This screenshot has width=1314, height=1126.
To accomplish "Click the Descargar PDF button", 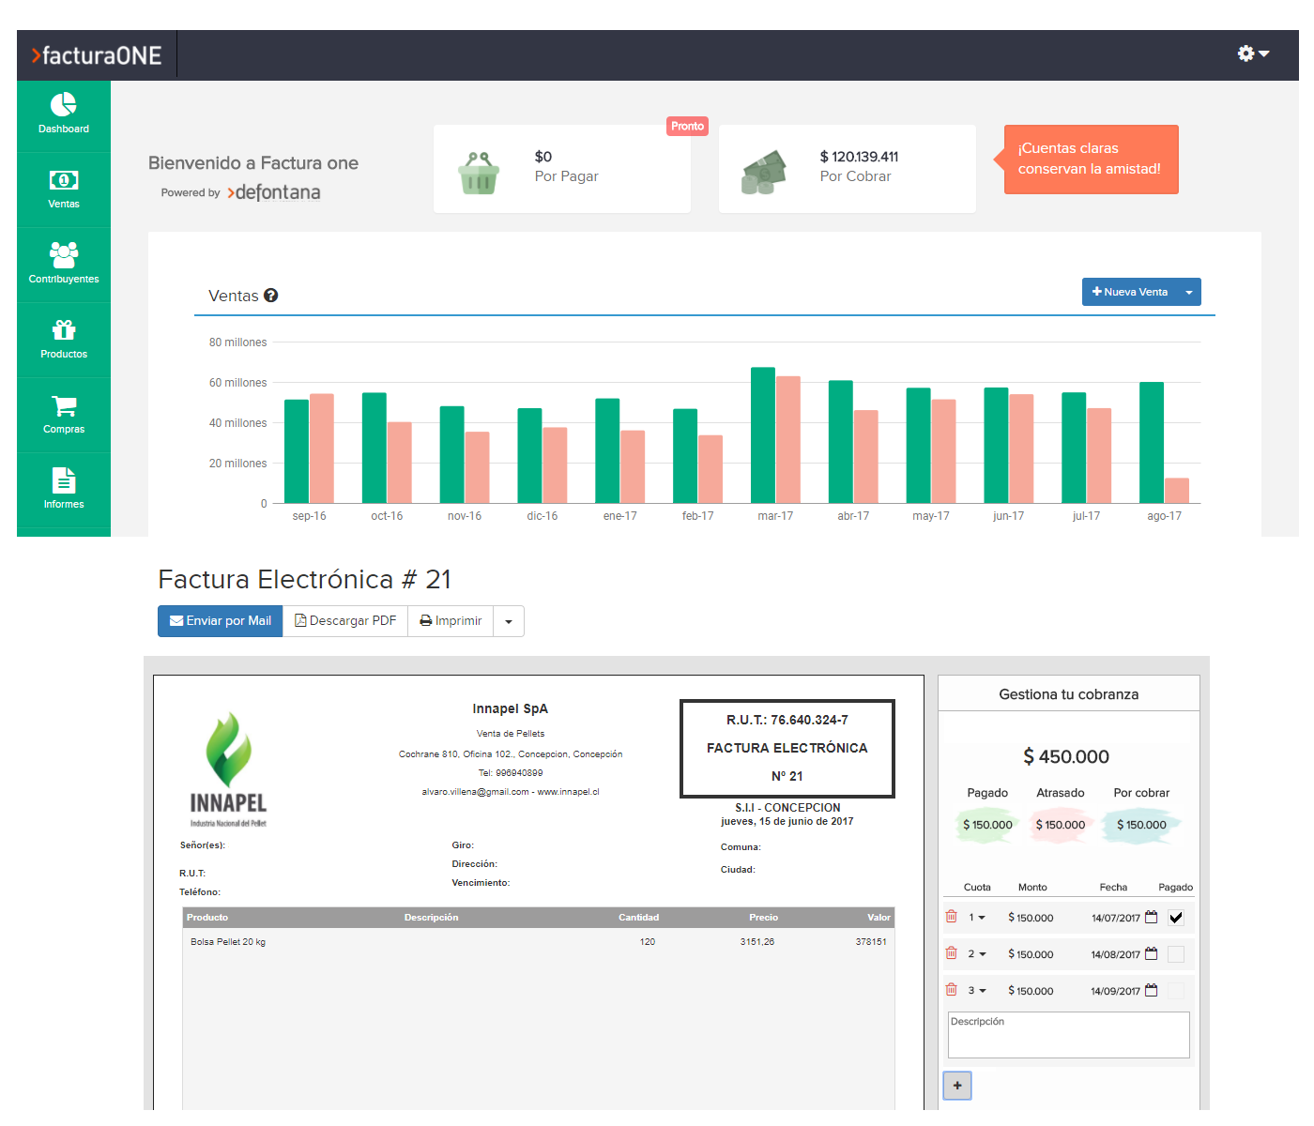I will (345, 621).
